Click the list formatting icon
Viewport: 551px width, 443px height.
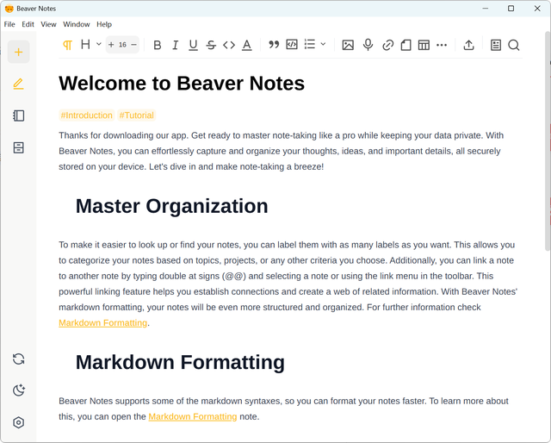pos(310,44)
